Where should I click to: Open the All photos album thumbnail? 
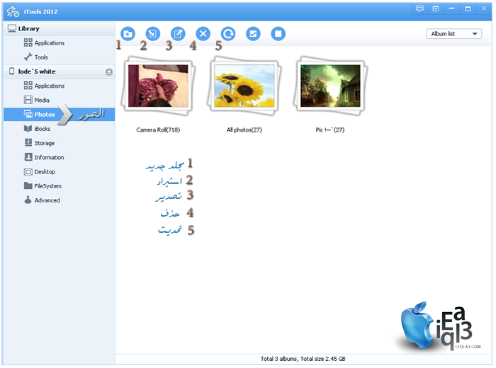[x=245, y=85]
